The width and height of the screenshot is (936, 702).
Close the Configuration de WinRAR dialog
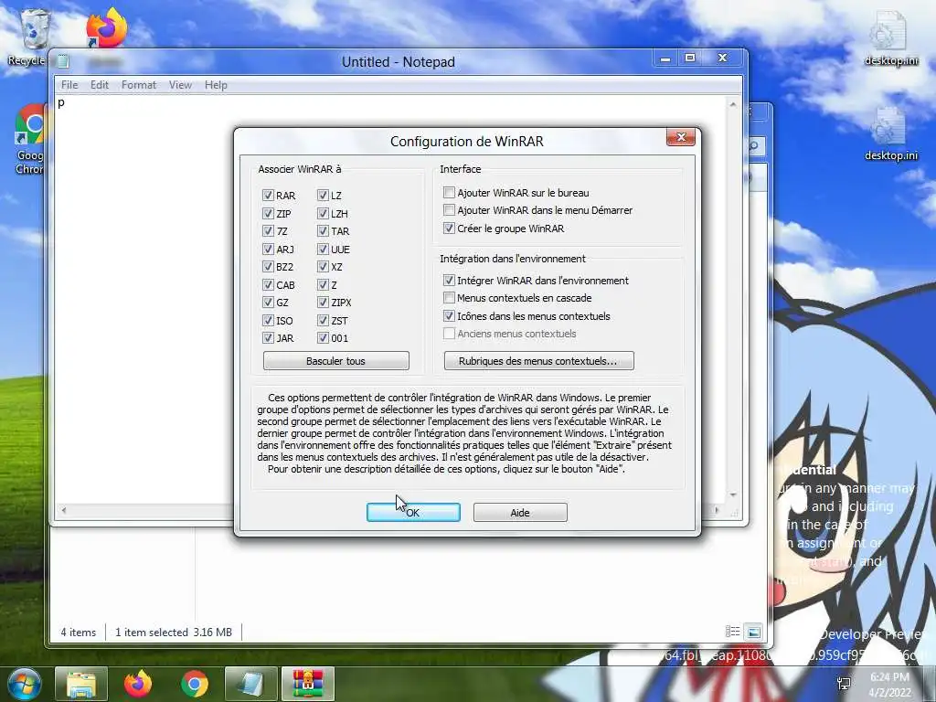pyautogui.click(x=680, y=137)
